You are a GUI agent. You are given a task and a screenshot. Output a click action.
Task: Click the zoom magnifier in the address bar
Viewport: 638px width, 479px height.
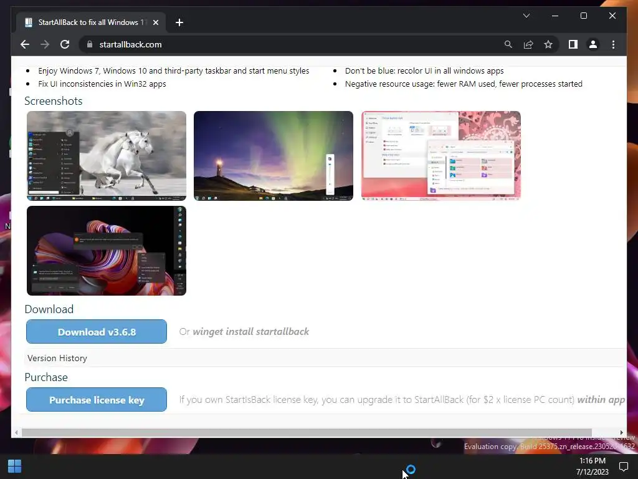508,44
